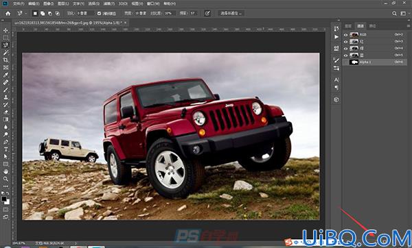
Task: Select the Zoom tool in toolbox
Action: click(x=5, y=179)
